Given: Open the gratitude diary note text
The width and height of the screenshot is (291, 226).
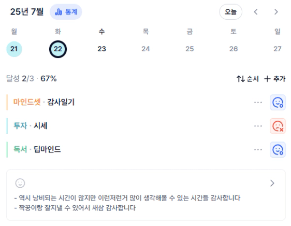Looking at the screenshot, I should click(x=127, y=203).
